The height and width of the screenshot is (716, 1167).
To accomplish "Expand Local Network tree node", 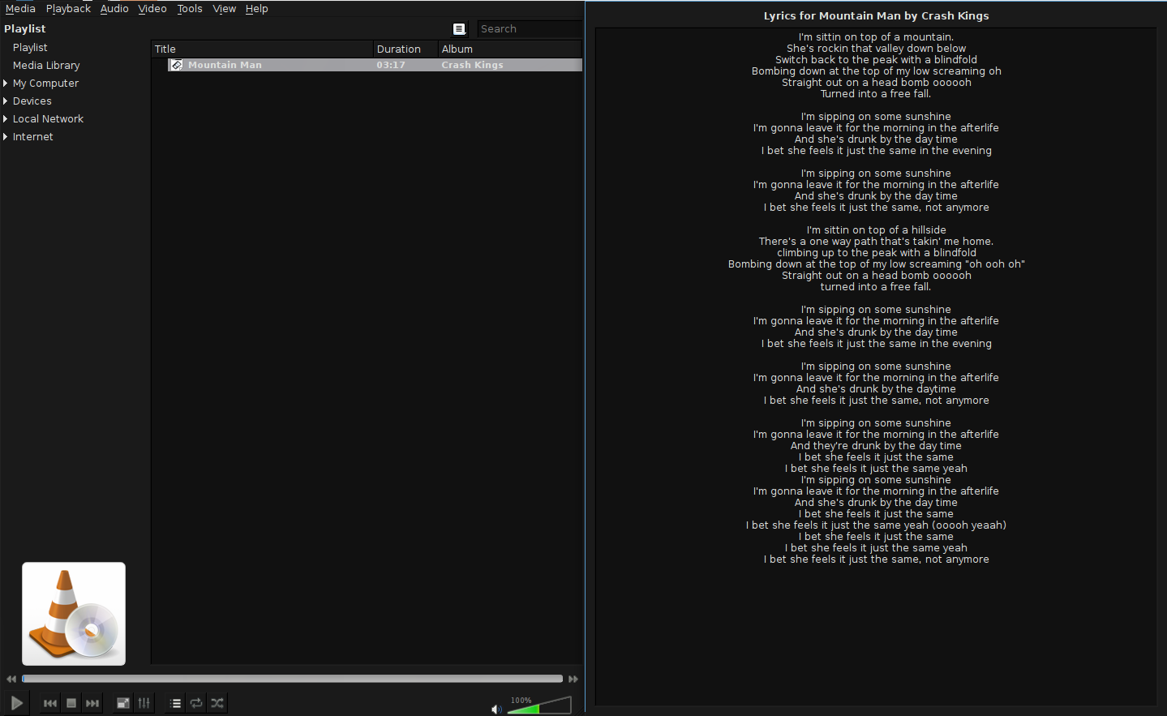I will coord(6,119).
